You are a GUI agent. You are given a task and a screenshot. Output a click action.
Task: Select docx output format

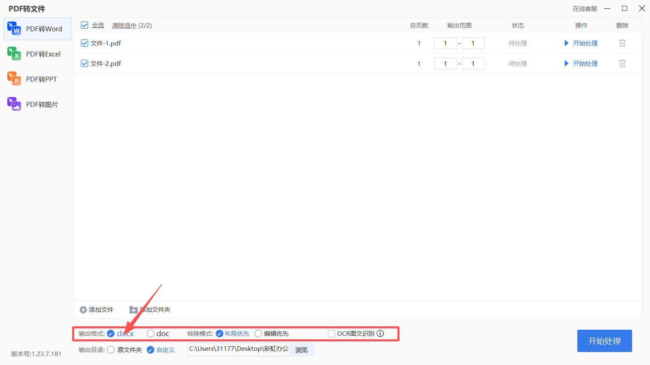click(x=110, y=334)
